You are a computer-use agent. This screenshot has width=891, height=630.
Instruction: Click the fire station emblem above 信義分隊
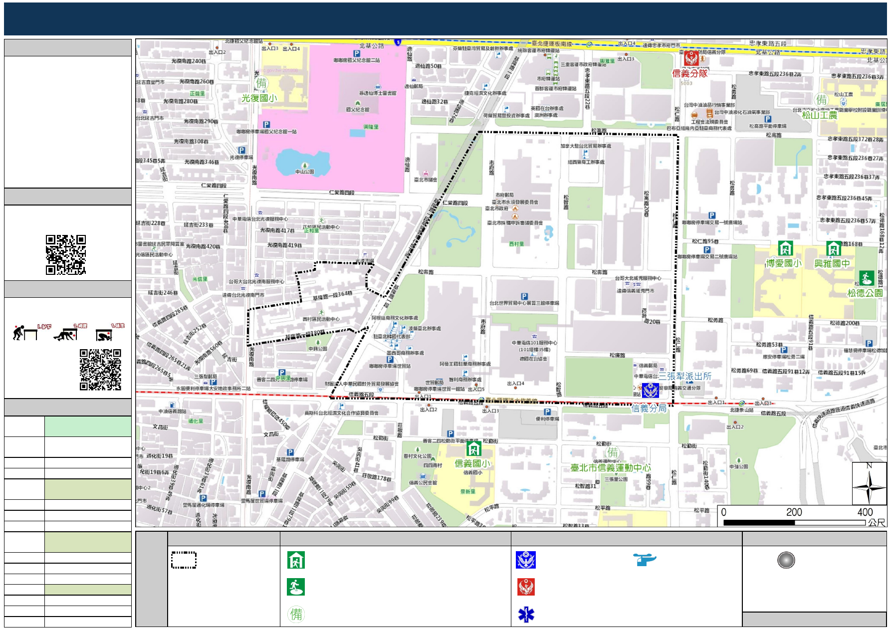pos(691,58)
